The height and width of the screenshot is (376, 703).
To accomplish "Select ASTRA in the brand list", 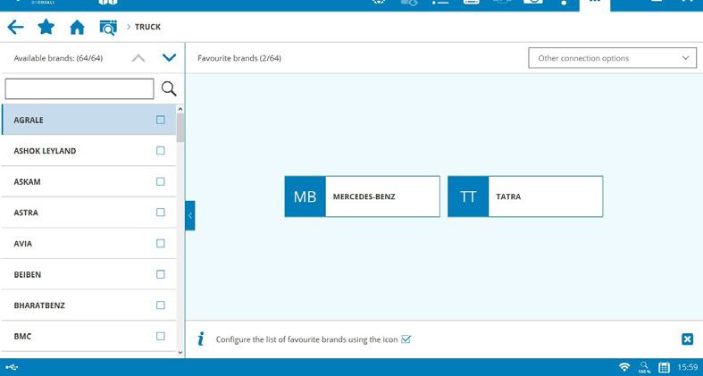I will (x=89, y=213).
